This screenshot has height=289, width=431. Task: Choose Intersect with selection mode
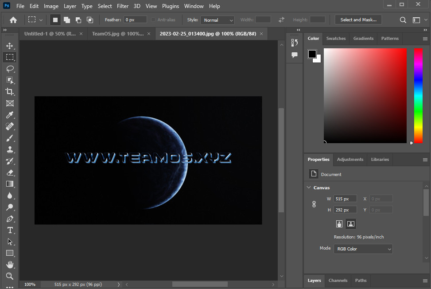[x=90, y=20]
